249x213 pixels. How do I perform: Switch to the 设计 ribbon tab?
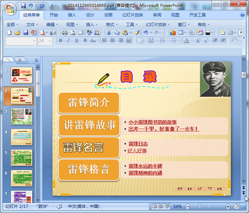[x=90, y=15]
